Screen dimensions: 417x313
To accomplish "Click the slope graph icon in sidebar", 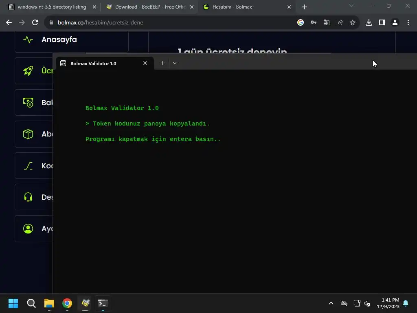I will click(x=28, y=165).
